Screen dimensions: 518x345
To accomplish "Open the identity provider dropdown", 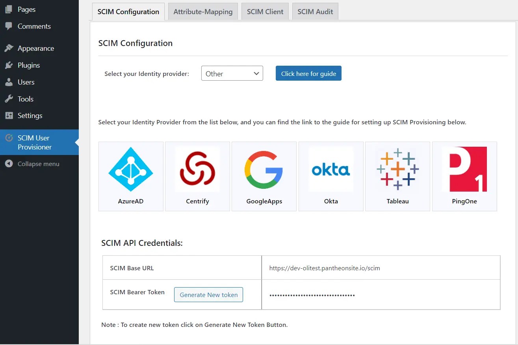I will 232,73.
